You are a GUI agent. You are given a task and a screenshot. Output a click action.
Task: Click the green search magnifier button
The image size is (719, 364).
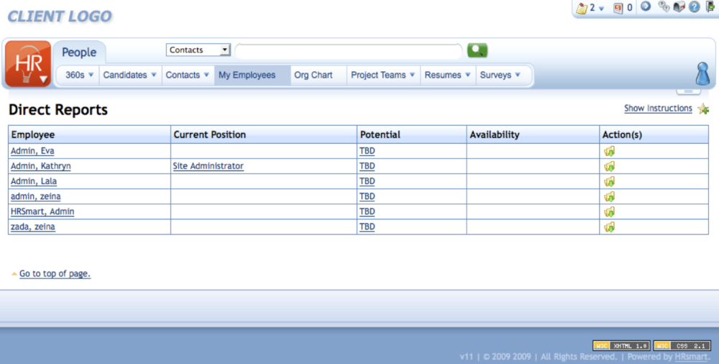coord(477,50)
